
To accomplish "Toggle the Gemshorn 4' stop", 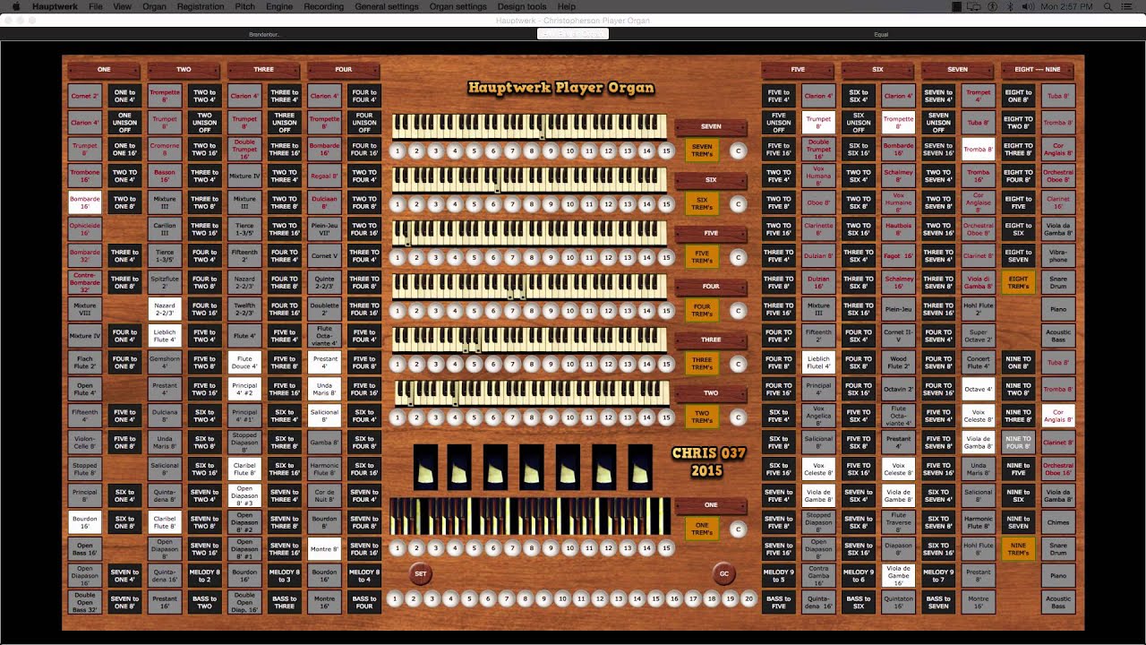I will pyautogui.click(x=165, y=362).
